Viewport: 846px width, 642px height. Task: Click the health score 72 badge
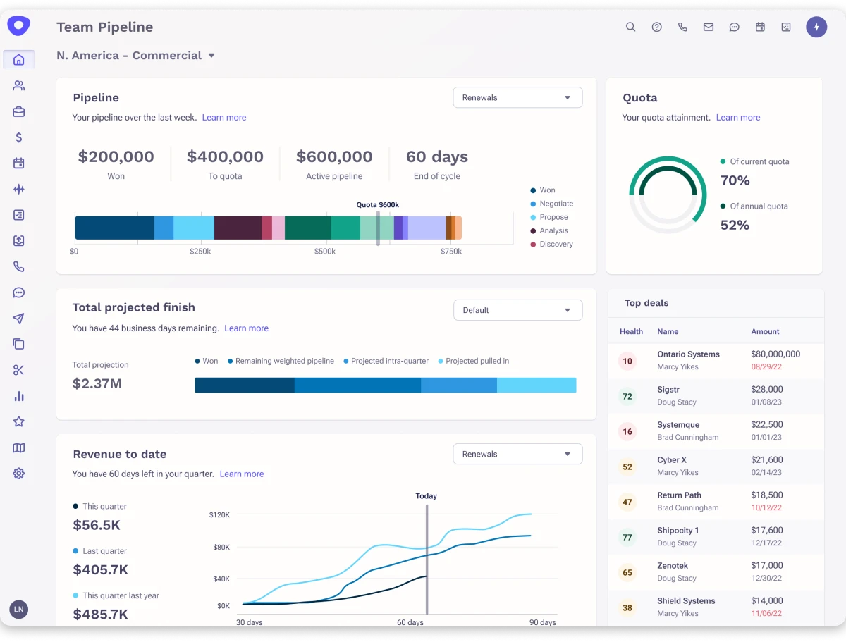click(x=627, y=397)
